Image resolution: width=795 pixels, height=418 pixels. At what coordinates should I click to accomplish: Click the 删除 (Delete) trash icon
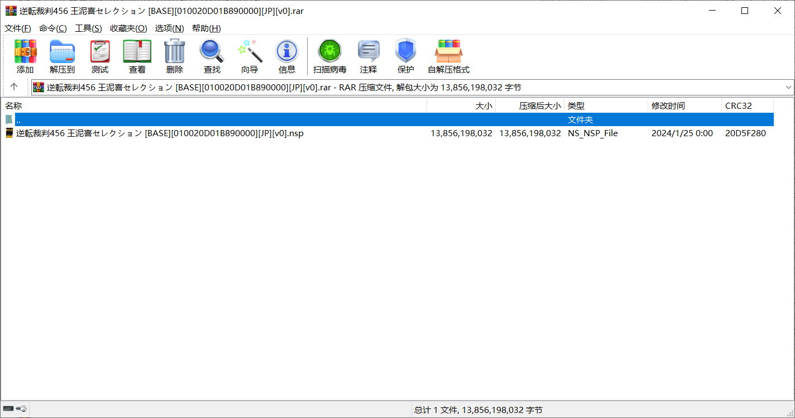(x=174, y=56)
